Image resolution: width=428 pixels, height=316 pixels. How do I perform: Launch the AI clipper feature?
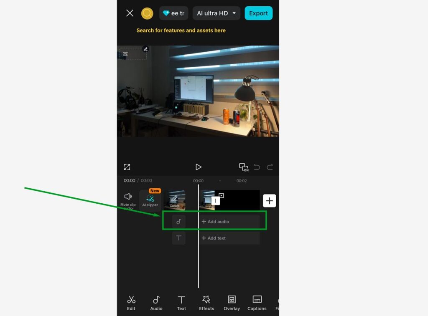pyautogui.click(x=150, y=200)
